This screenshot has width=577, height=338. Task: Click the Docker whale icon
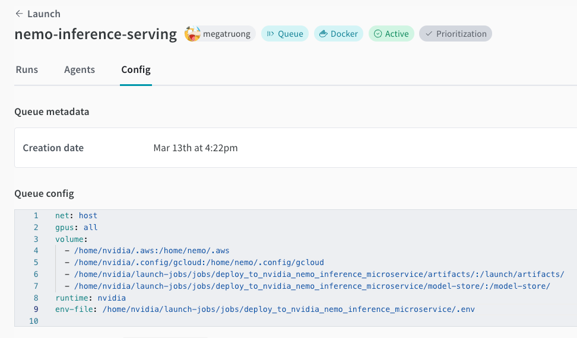coord(323,34)
